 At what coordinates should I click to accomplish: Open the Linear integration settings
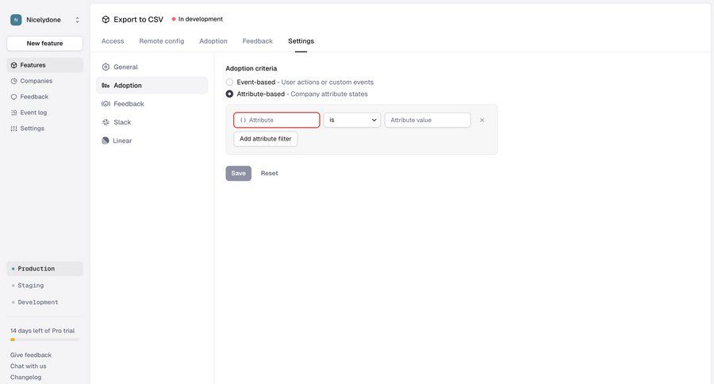point(152,140)
